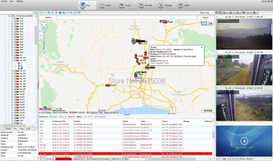
Task: Select the rectangle drawing tool
Action: [x=60, y=13]
